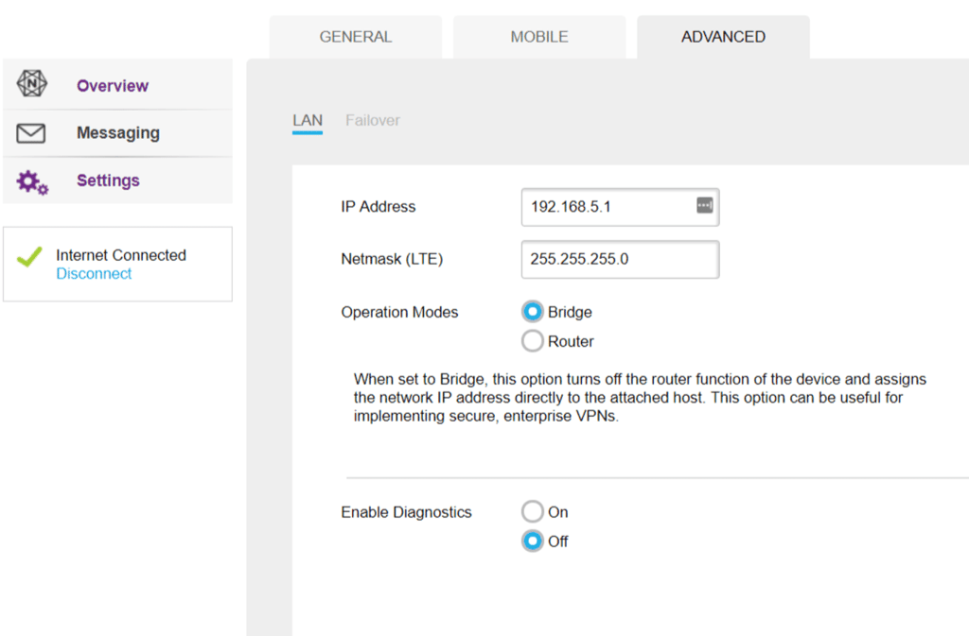This screenshot has height=636, width=969.
Task: Click the Disconnect link
Action: click(x=94, y=274)
